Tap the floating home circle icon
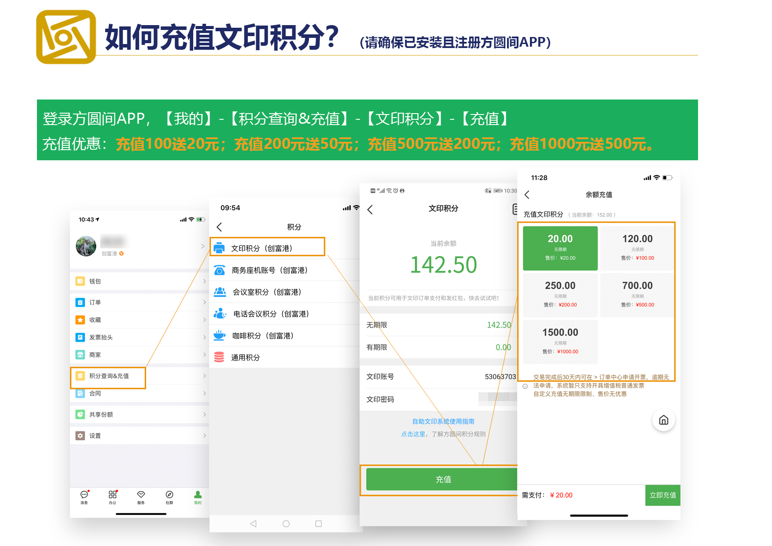 [664, 420]
